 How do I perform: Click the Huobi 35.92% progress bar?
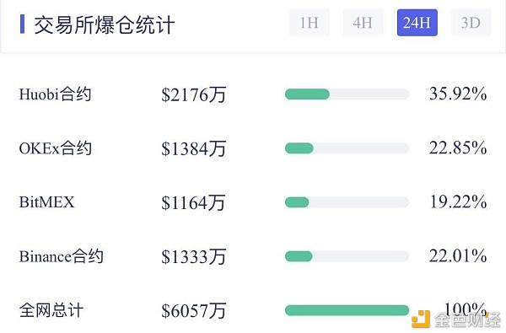pyautogui.click(x=347, y=94)
